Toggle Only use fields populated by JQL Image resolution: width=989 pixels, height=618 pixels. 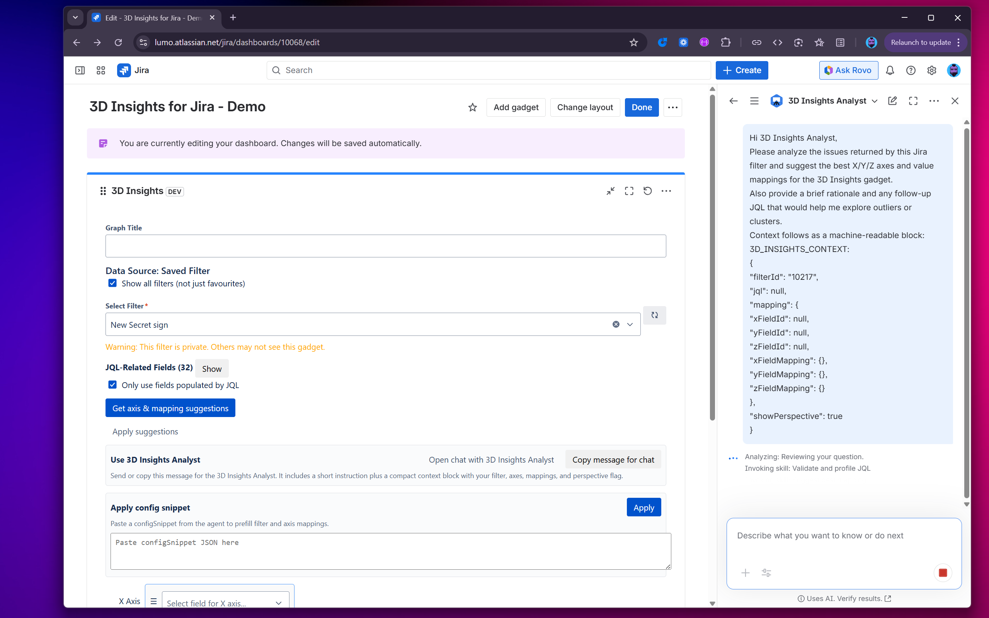pos(112,385)
